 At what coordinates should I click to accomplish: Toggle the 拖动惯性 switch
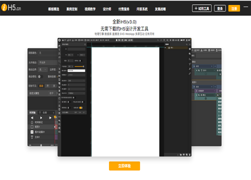[40, 76]
